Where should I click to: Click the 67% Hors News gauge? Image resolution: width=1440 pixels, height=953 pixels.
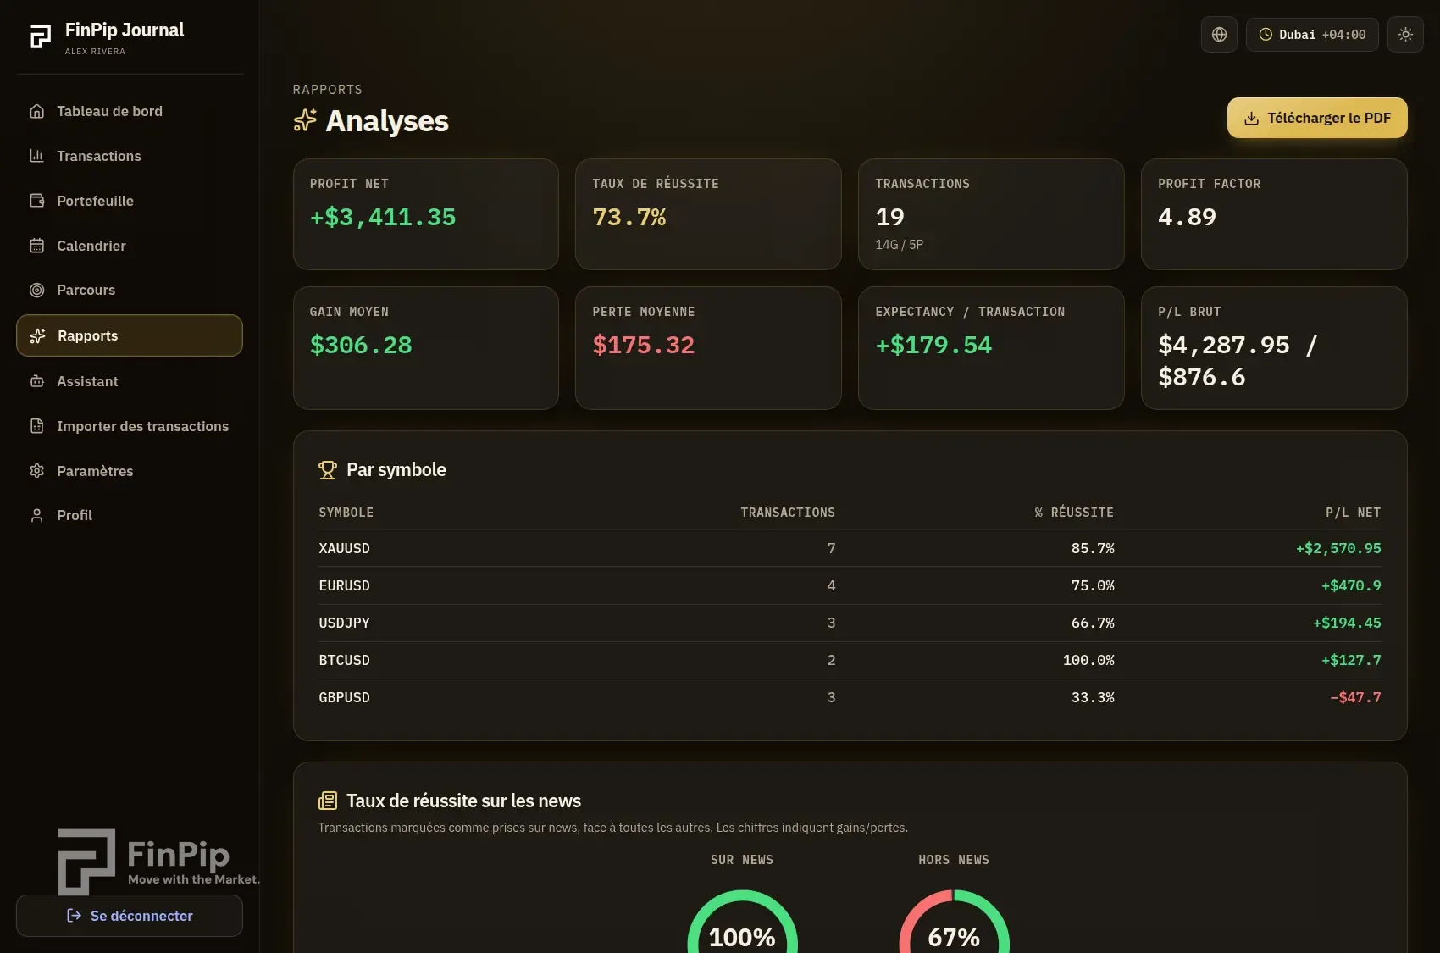[954, 922]
